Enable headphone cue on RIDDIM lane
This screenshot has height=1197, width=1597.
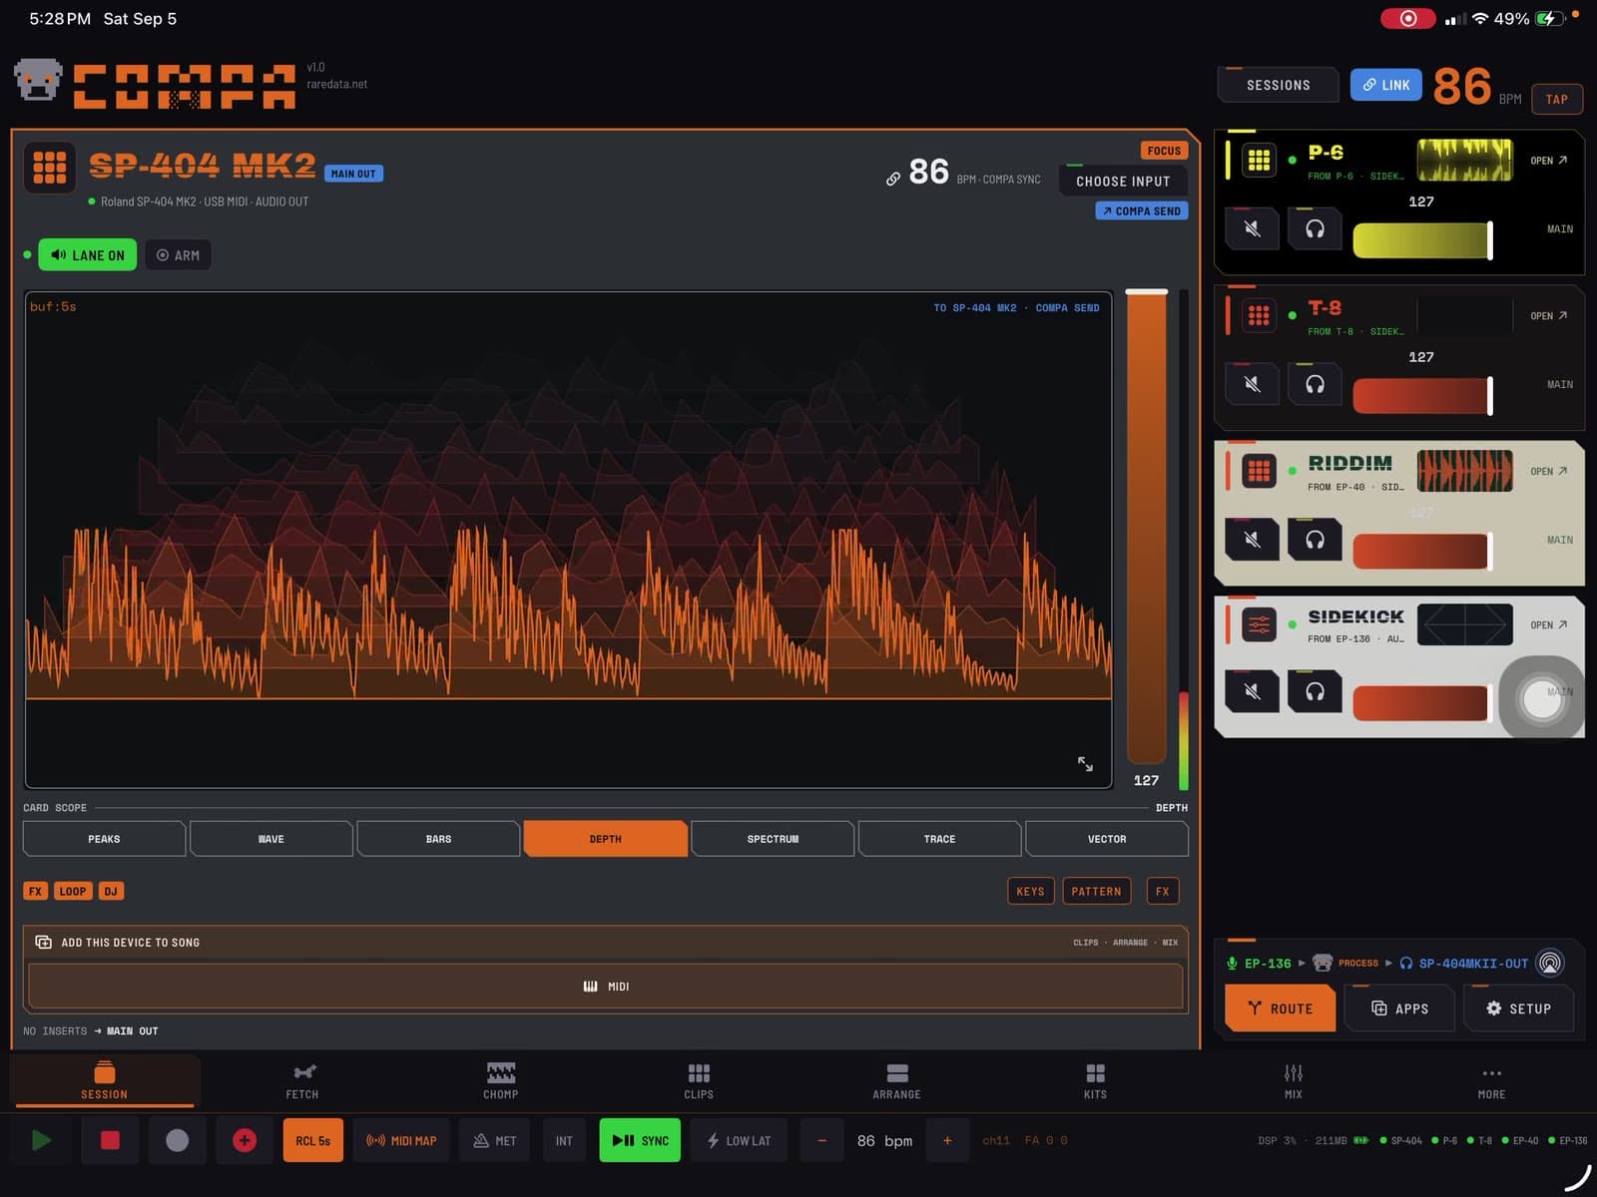tap(1315, 540)
